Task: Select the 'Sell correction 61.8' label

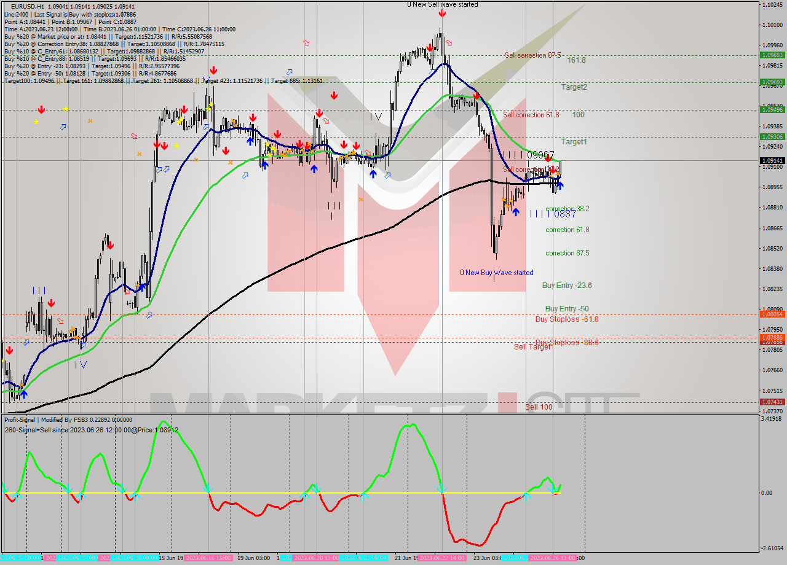Action: point(531,115)
